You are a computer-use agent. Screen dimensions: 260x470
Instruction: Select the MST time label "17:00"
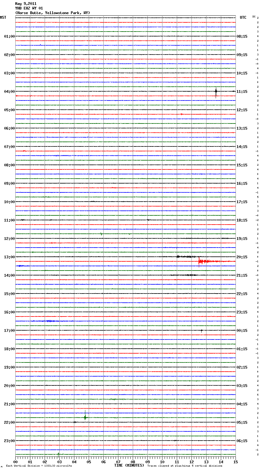click(9, 331)
